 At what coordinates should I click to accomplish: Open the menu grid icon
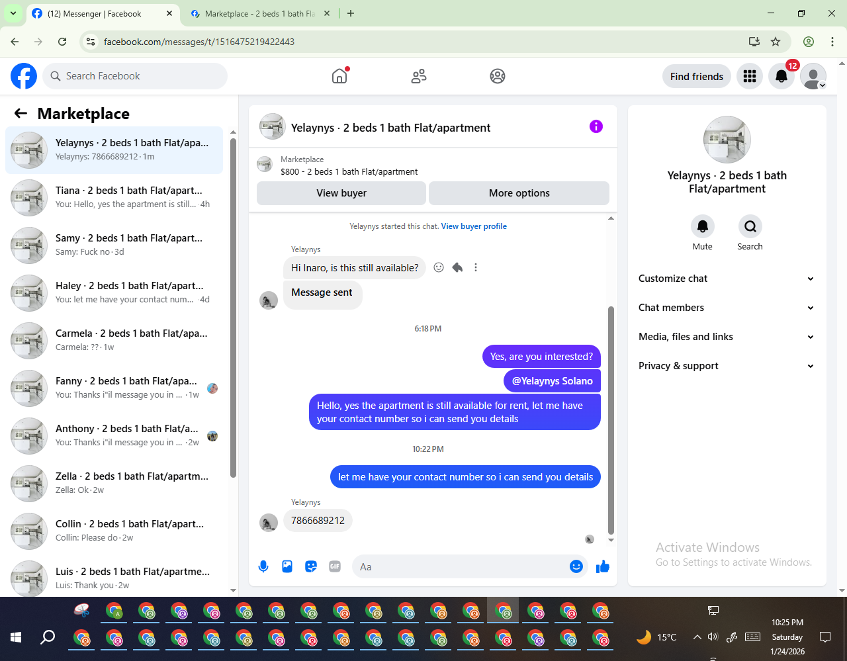click(750, 76)
